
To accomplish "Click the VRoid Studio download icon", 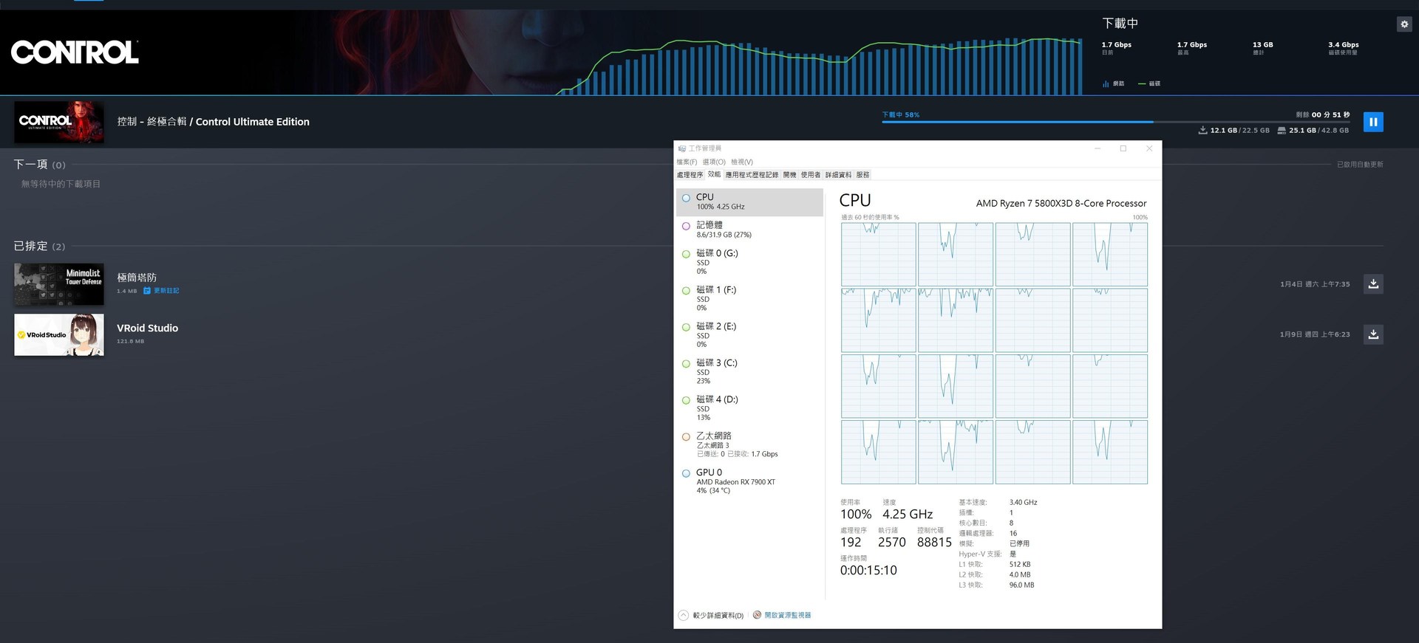I will (x=1372, y=334).
